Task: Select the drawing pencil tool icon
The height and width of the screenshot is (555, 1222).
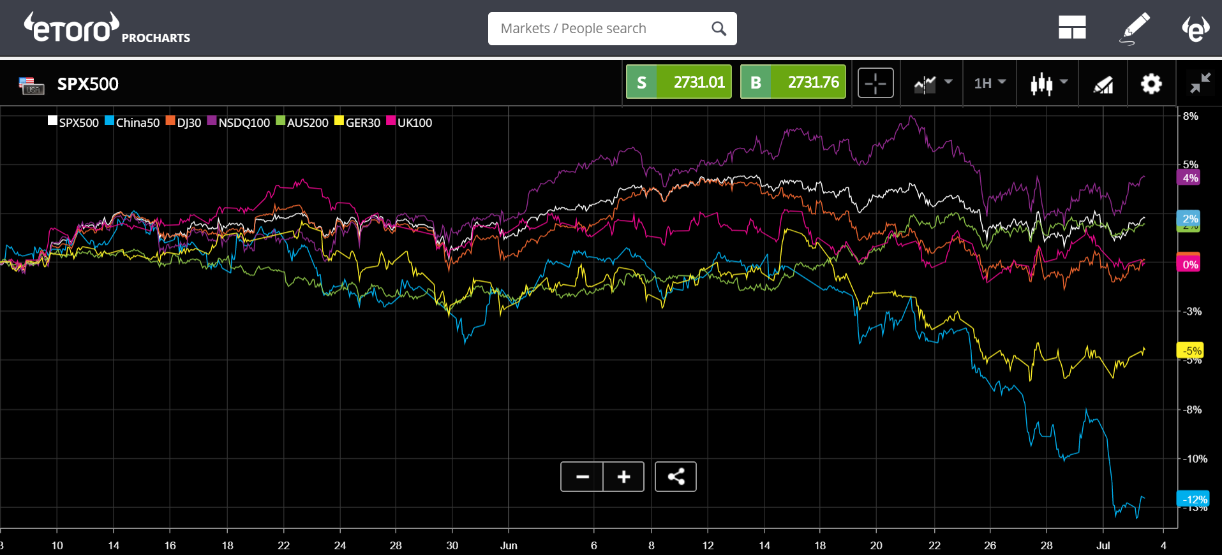Action: tap(1135, 28)
